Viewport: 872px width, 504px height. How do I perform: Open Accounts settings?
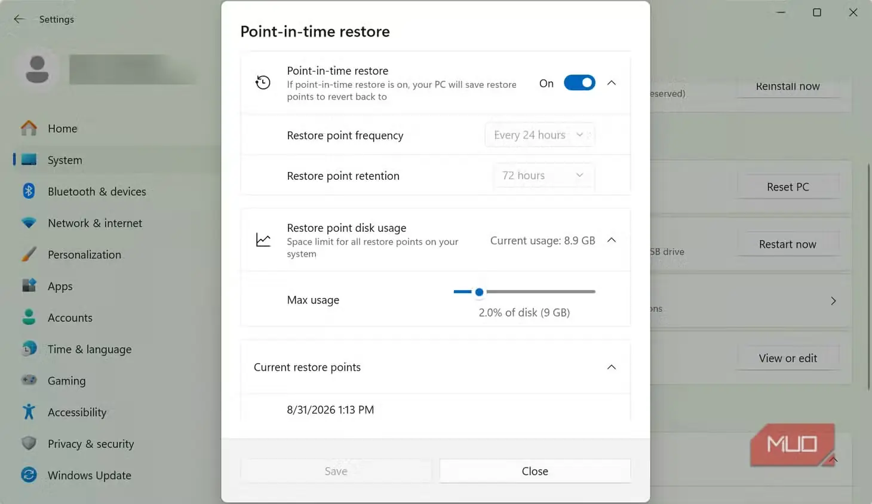[116, 318]
